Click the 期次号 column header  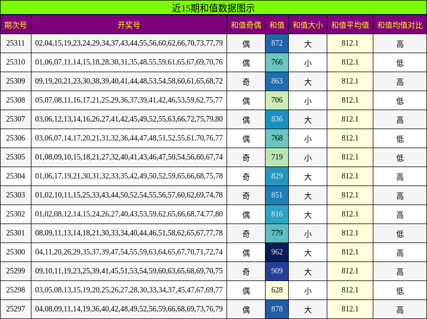coord(16,25)
